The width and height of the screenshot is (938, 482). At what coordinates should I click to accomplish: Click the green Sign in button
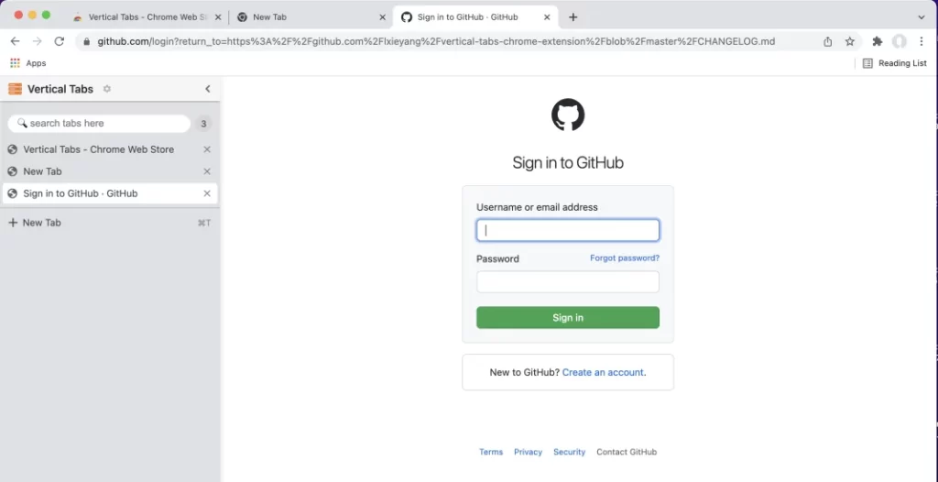point(568,317)
